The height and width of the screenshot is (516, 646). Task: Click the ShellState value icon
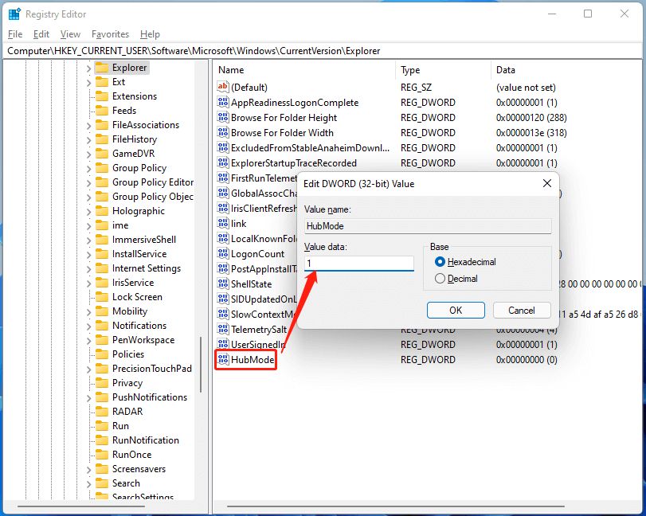click(x=223, y=283)
